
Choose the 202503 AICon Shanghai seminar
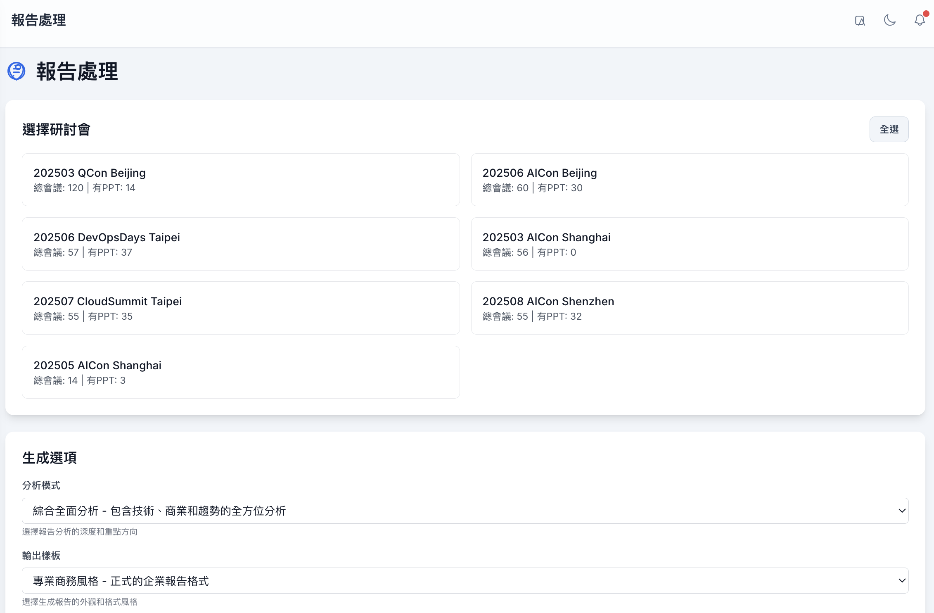click(690, 244)
